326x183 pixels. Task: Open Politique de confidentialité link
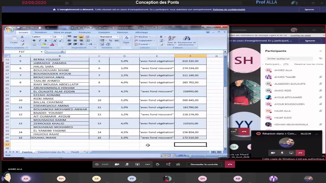pos(229,9)
